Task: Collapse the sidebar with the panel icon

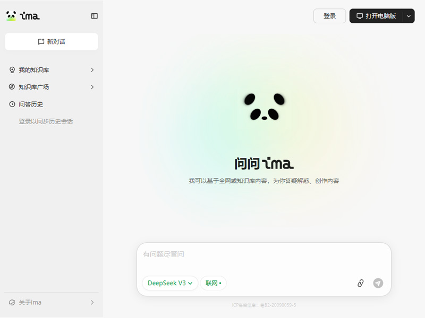Action: [95, 16]
